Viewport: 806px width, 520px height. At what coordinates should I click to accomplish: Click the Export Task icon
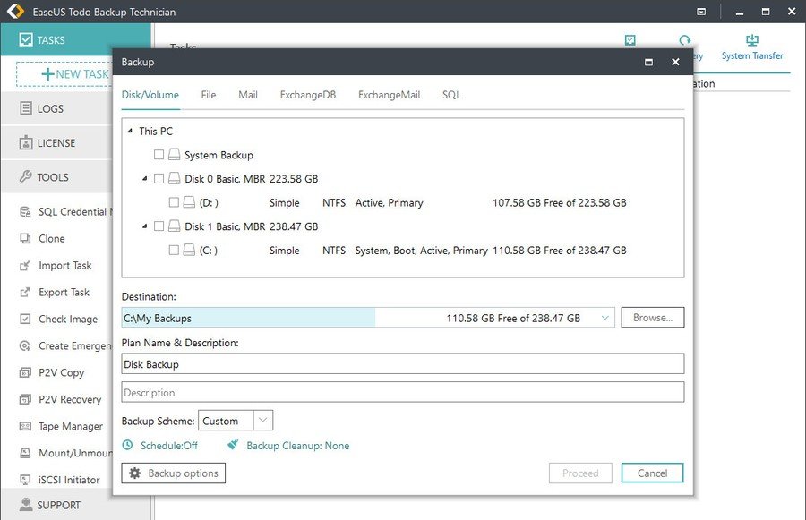[25, 293]
